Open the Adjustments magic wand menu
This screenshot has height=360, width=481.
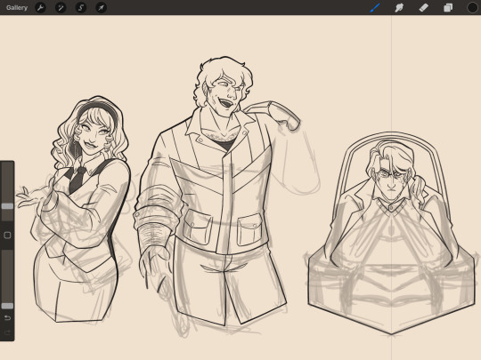point(61,8)
